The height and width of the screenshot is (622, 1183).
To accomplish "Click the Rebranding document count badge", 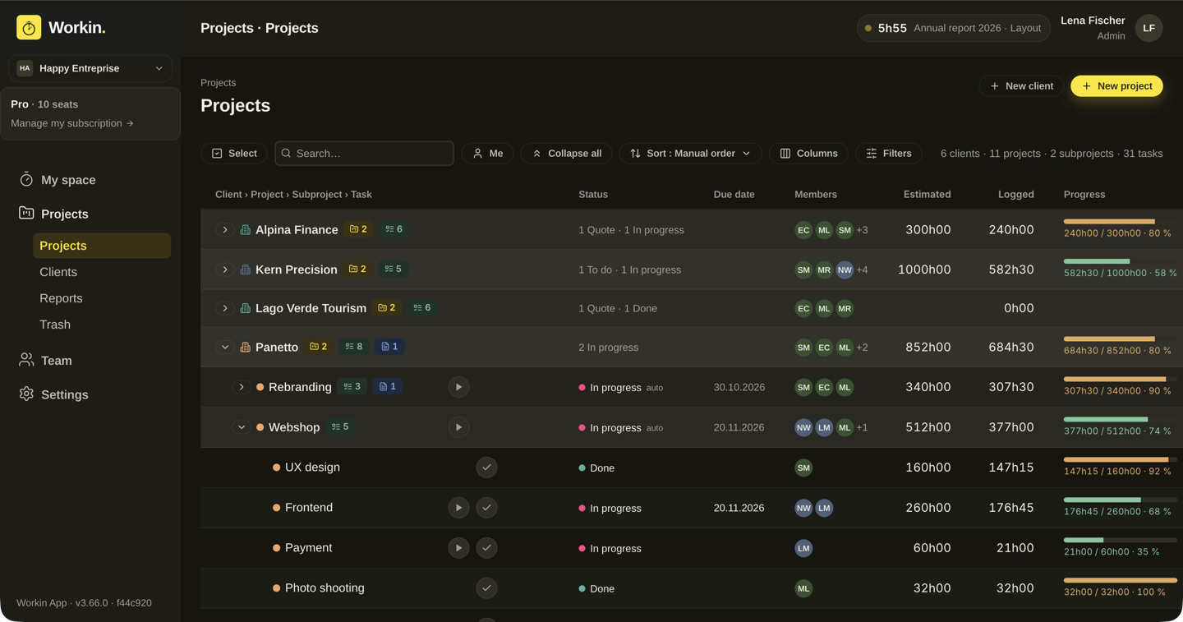I will coord(388,386).
